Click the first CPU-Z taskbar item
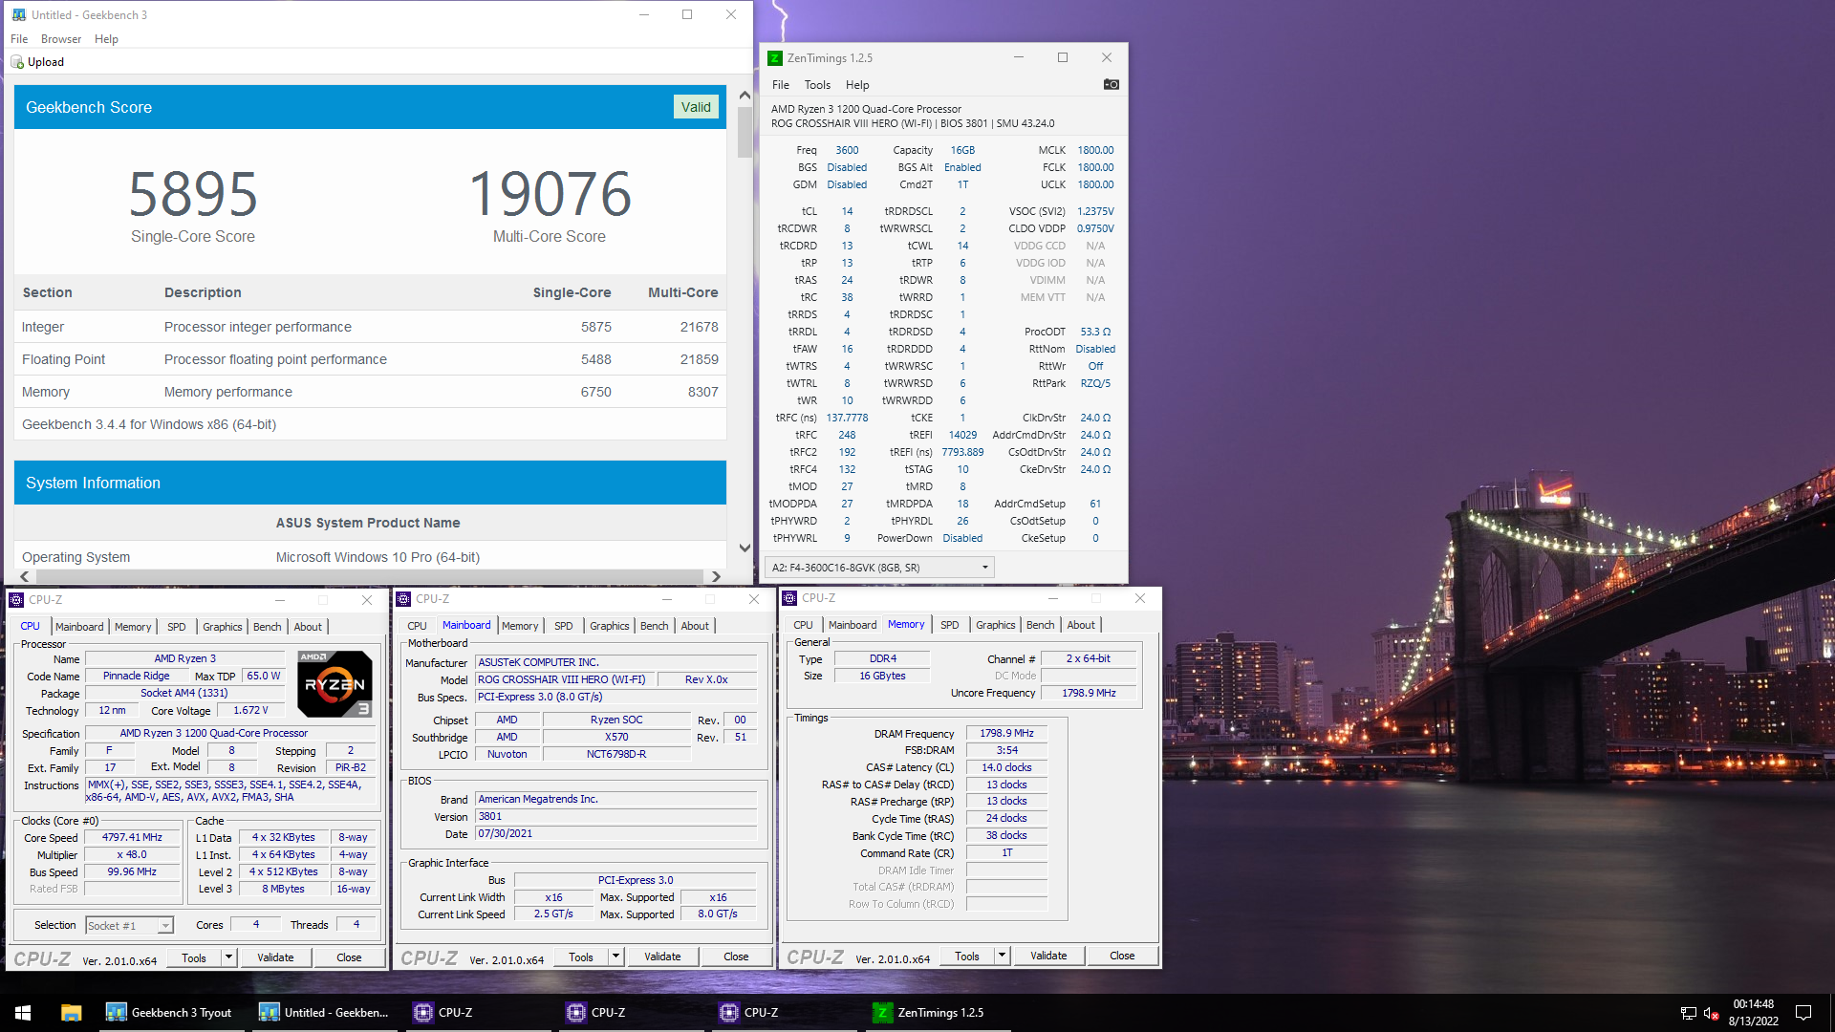The image size is (1835, 1032). [478, 1012]
